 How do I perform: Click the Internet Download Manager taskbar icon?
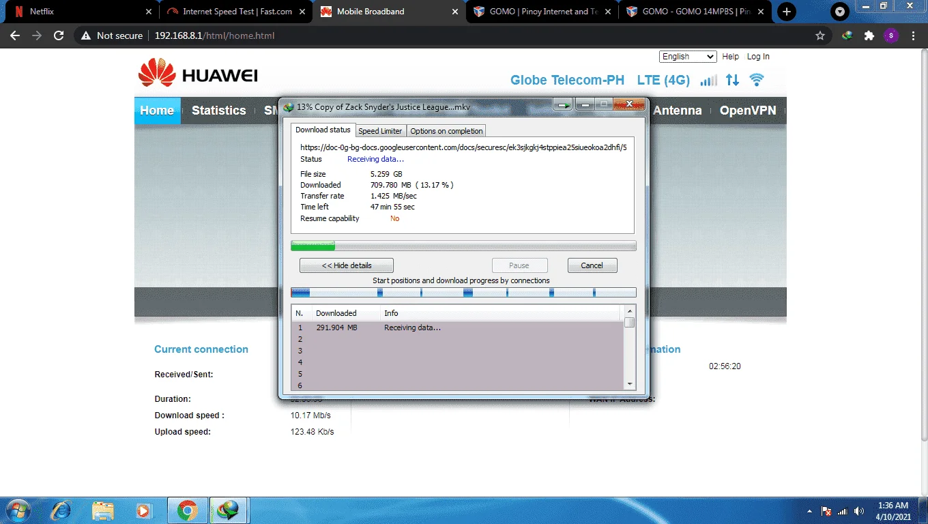229,510
